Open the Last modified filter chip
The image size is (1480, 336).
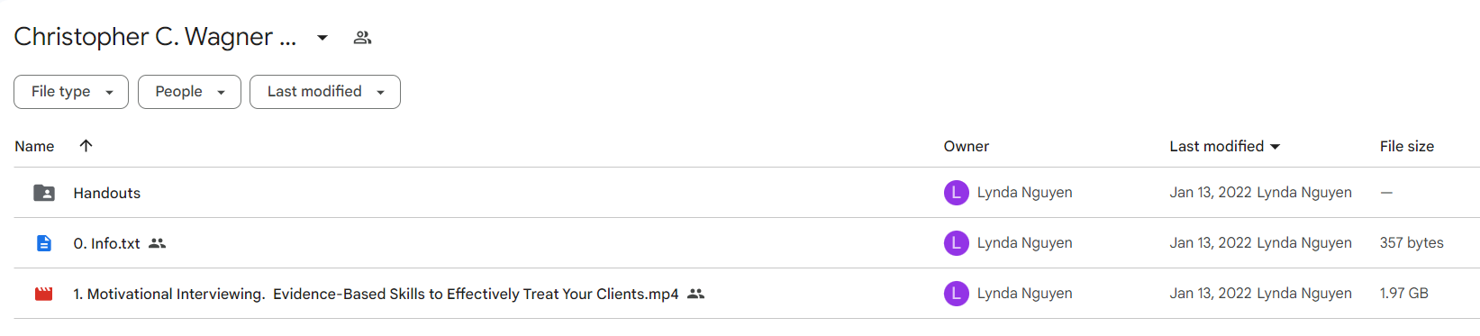tap(325, 92)
